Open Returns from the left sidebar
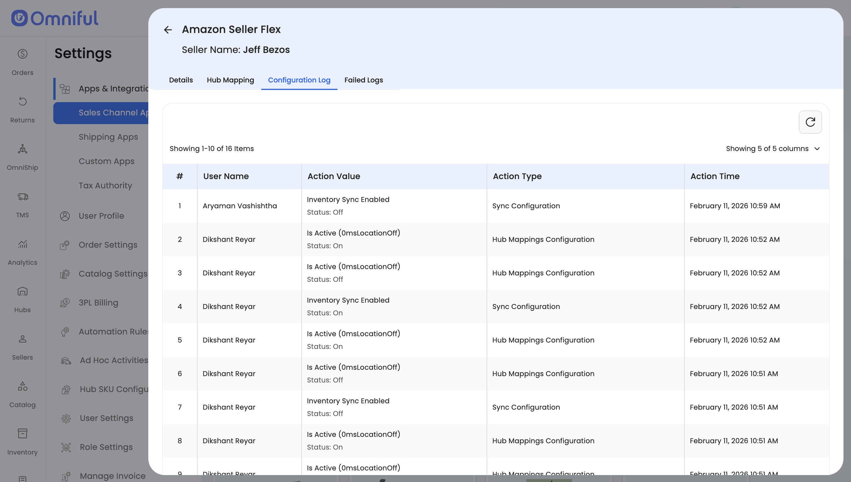Viewport: 851px width, 482px height. pos(22,108)
